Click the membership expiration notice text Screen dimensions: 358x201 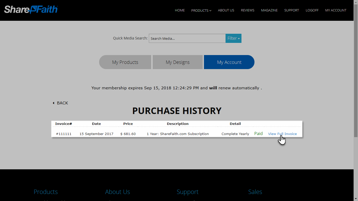(x=177, y=88)
